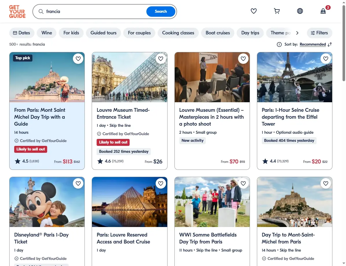Click the Somme battlefield cemetery photo
346x266 pixels.
212,202
